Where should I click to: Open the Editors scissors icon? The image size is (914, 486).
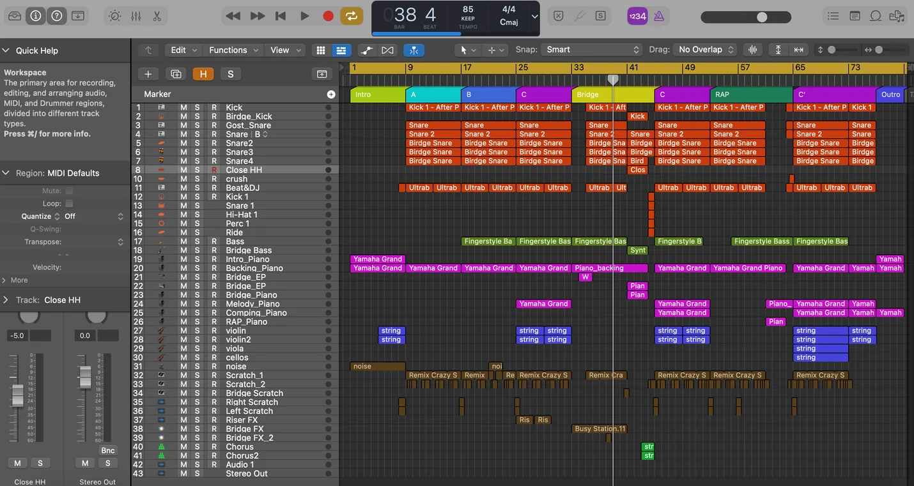pos(157,16)
